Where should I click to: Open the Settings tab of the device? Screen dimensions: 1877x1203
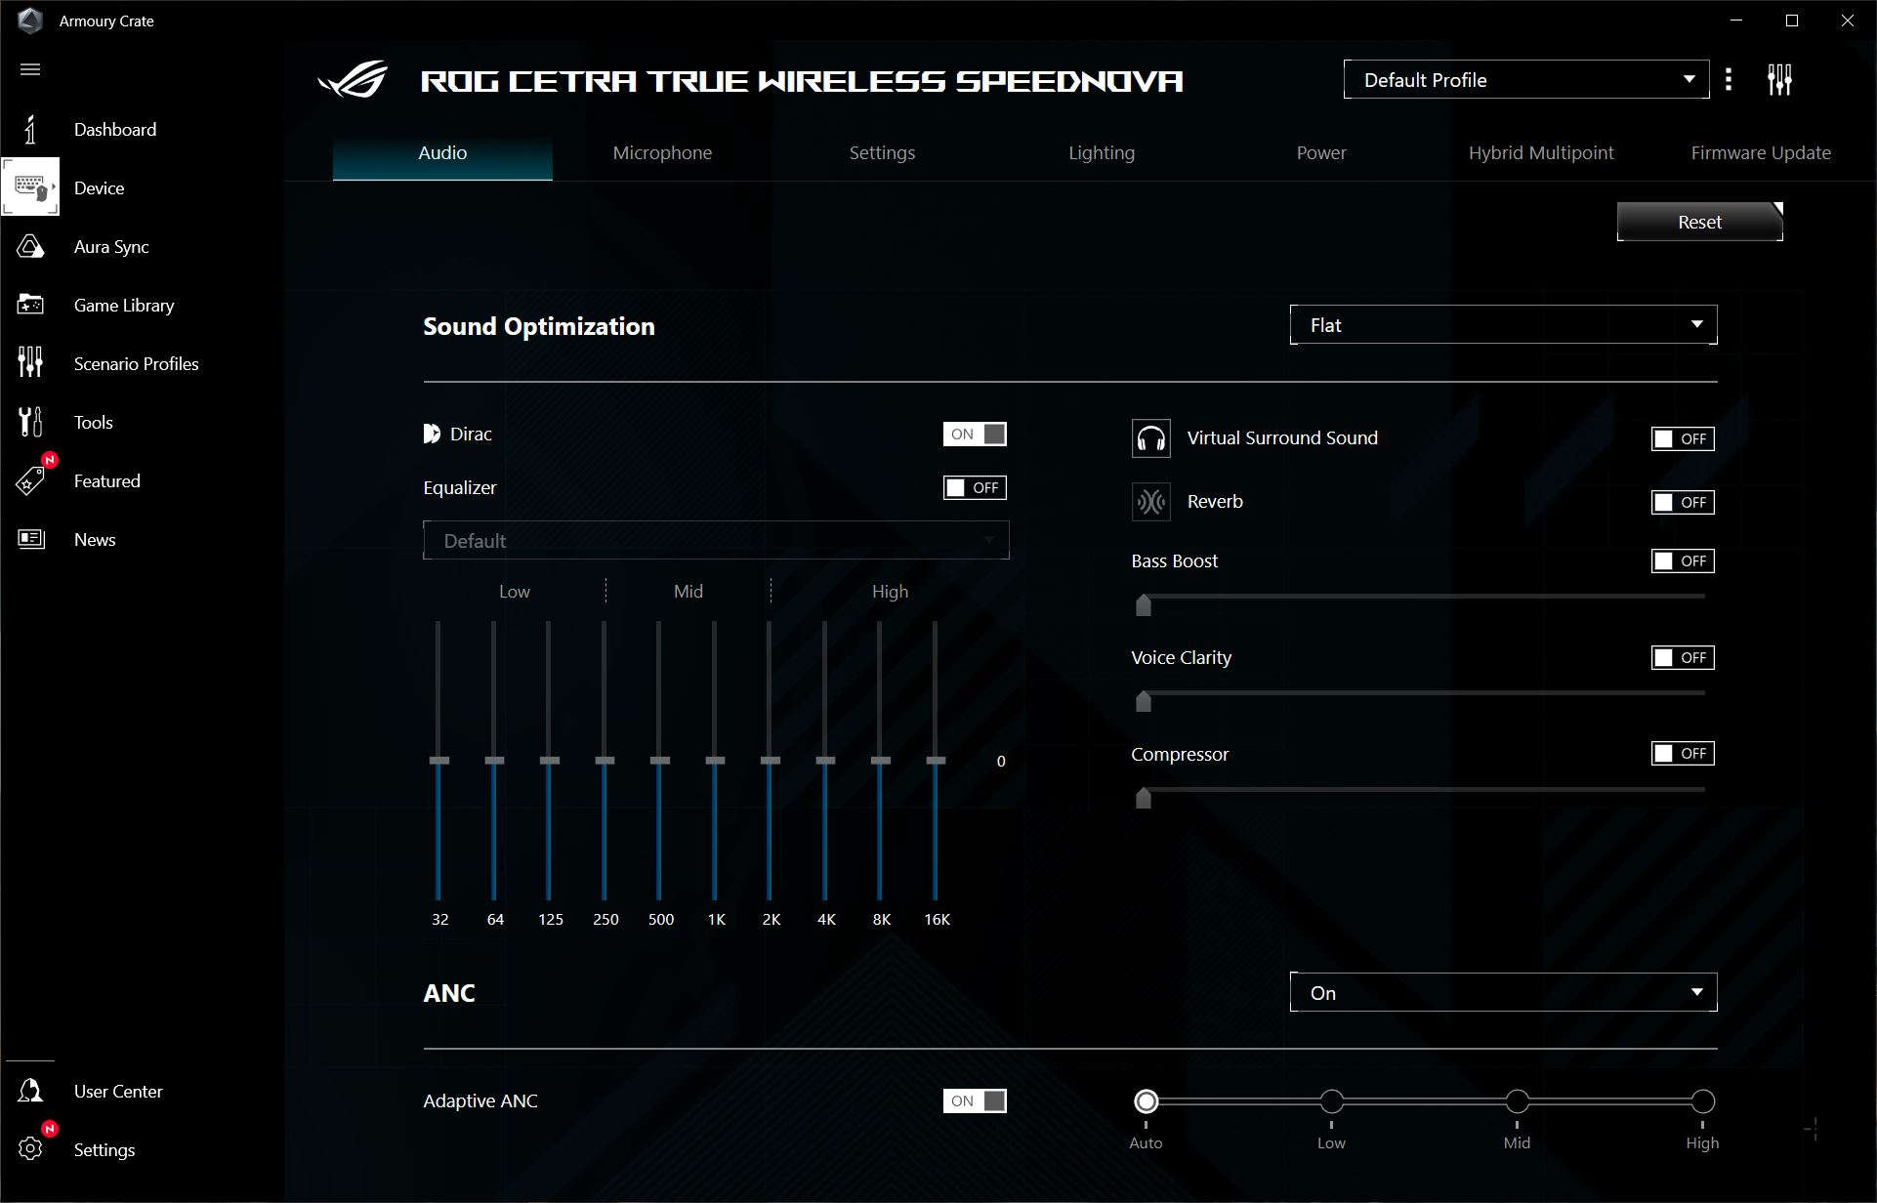[x=882, y=152]
